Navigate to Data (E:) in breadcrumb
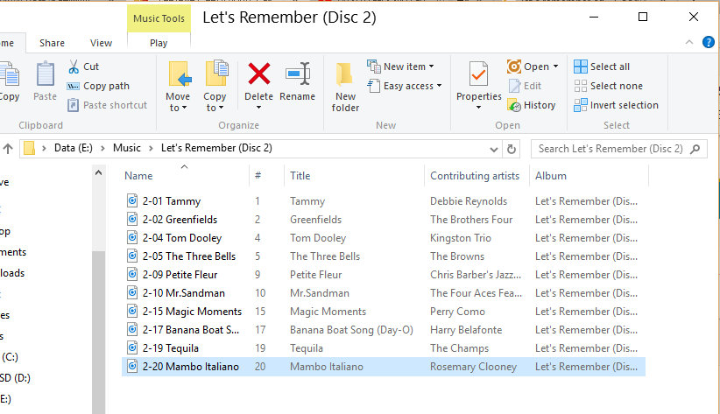 pos(73,148)
